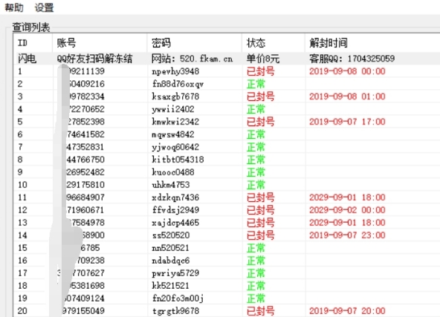Click the 2019-09-07 17:00 unban time
440x317 pixels.
pos(347,122)
